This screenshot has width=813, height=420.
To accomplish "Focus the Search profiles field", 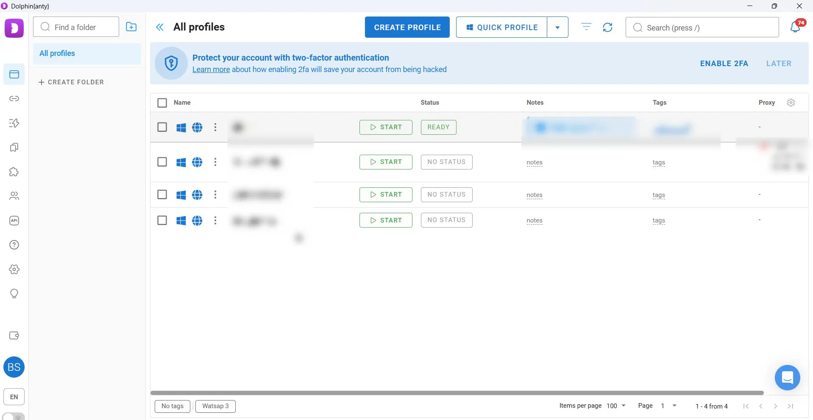I will point(702,28).
